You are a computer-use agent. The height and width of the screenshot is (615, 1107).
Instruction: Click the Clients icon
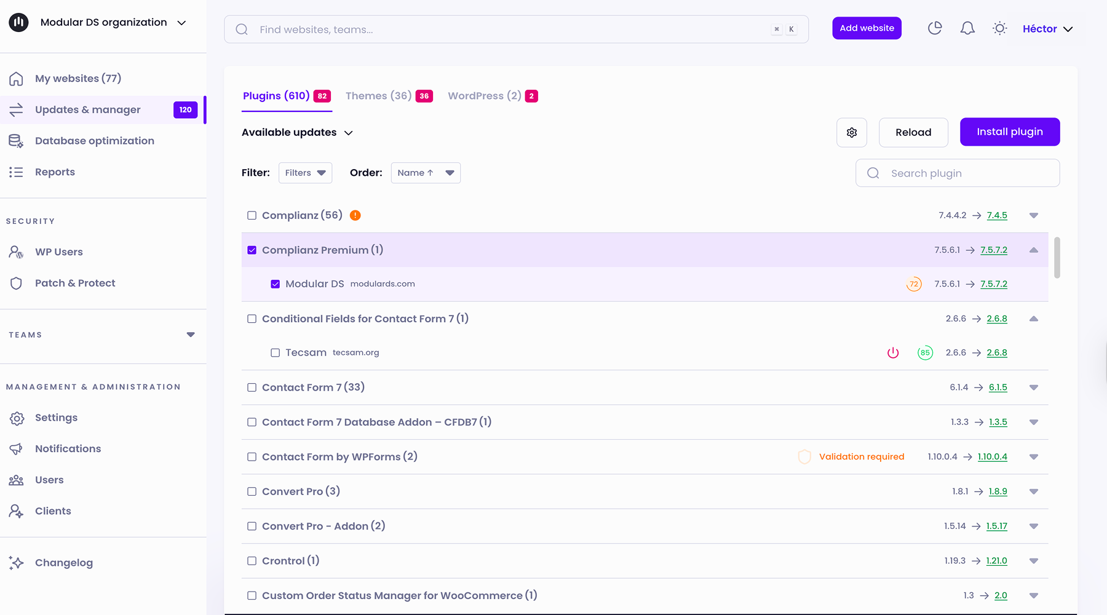pyautogui.click(x=17, y=511)
